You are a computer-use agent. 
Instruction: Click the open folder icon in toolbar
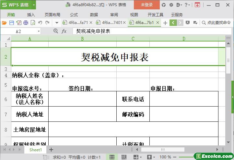(x=4, y=23)
